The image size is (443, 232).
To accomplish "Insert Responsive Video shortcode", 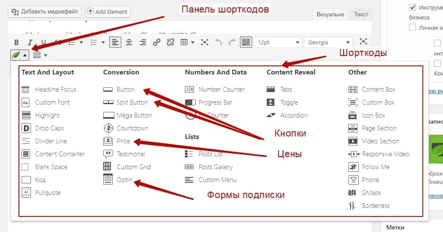I will (379, 154).
